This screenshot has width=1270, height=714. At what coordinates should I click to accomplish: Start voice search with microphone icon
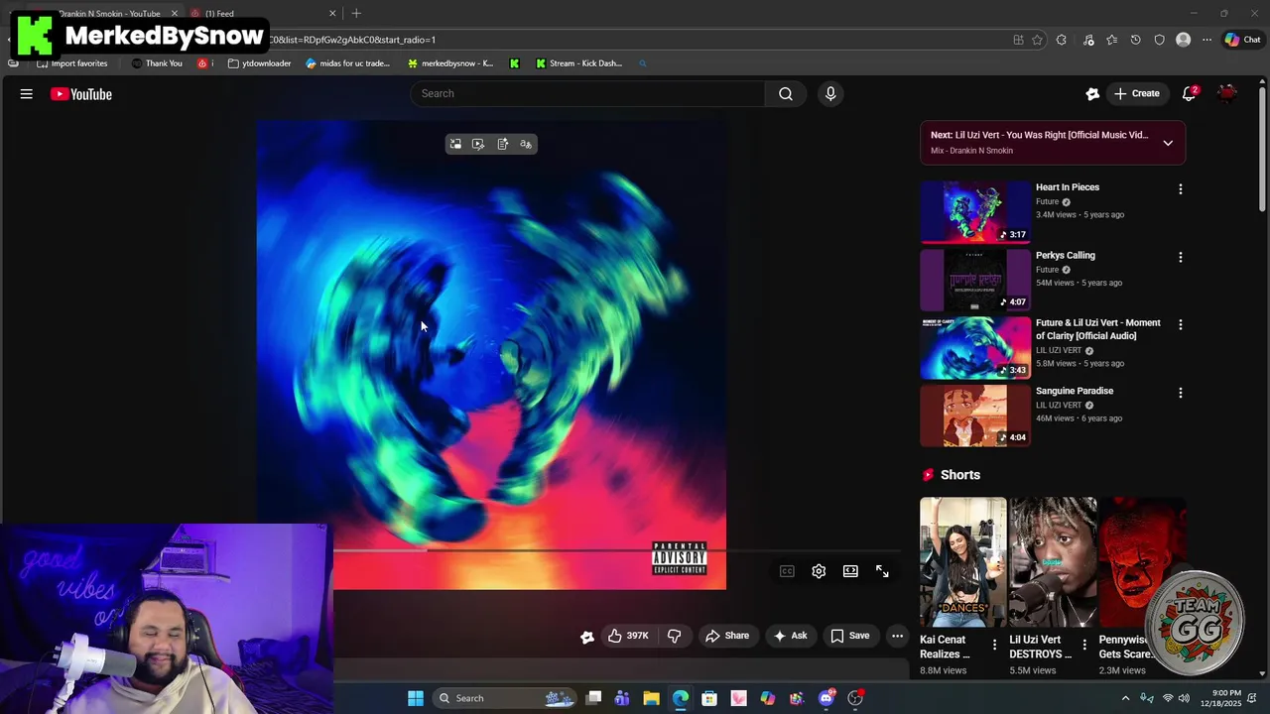[x=830, y=93]
